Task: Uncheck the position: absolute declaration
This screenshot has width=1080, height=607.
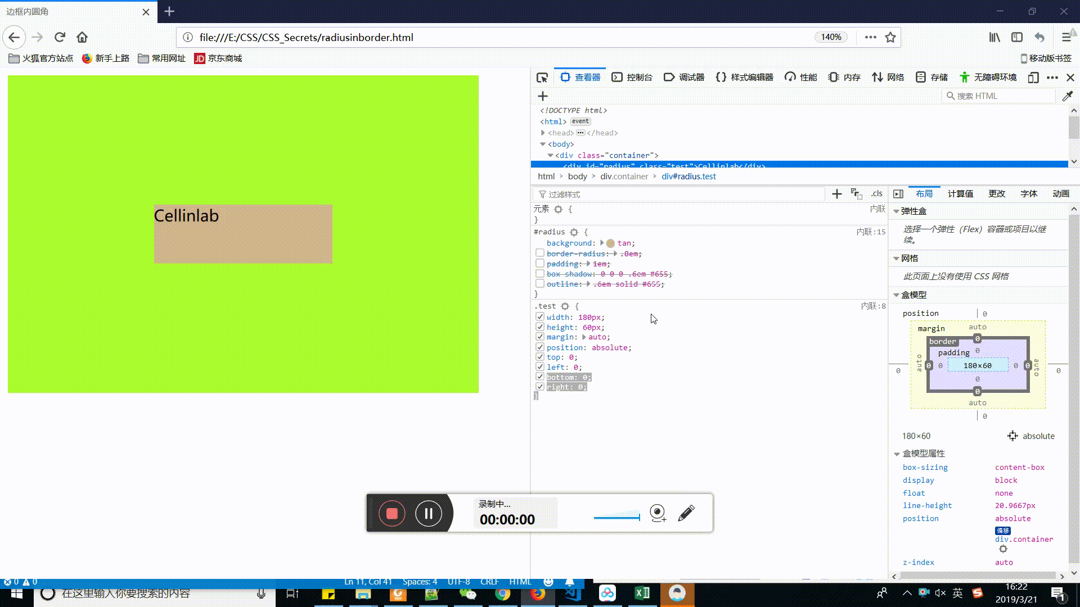Action: tap(540, 347)
